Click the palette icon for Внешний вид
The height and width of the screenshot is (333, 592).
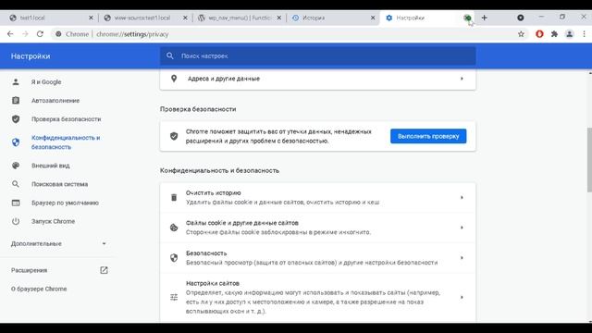coord(16,166)
